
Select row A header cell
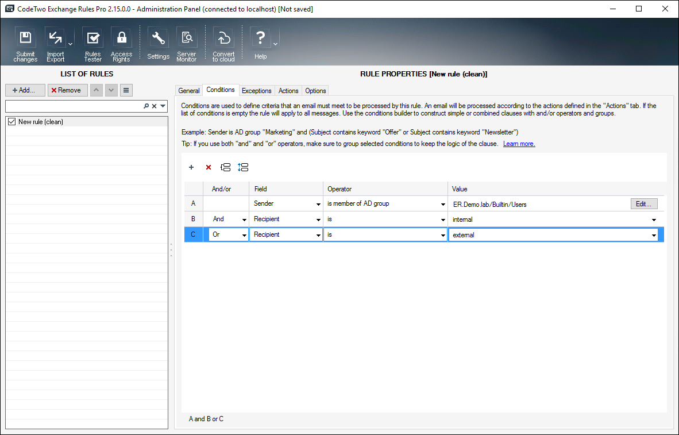point(194,203)
